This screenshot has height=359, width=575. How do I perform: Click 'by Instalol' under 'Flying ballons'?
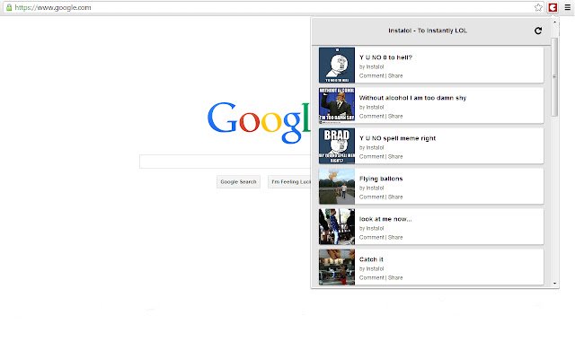pos(371,188)
